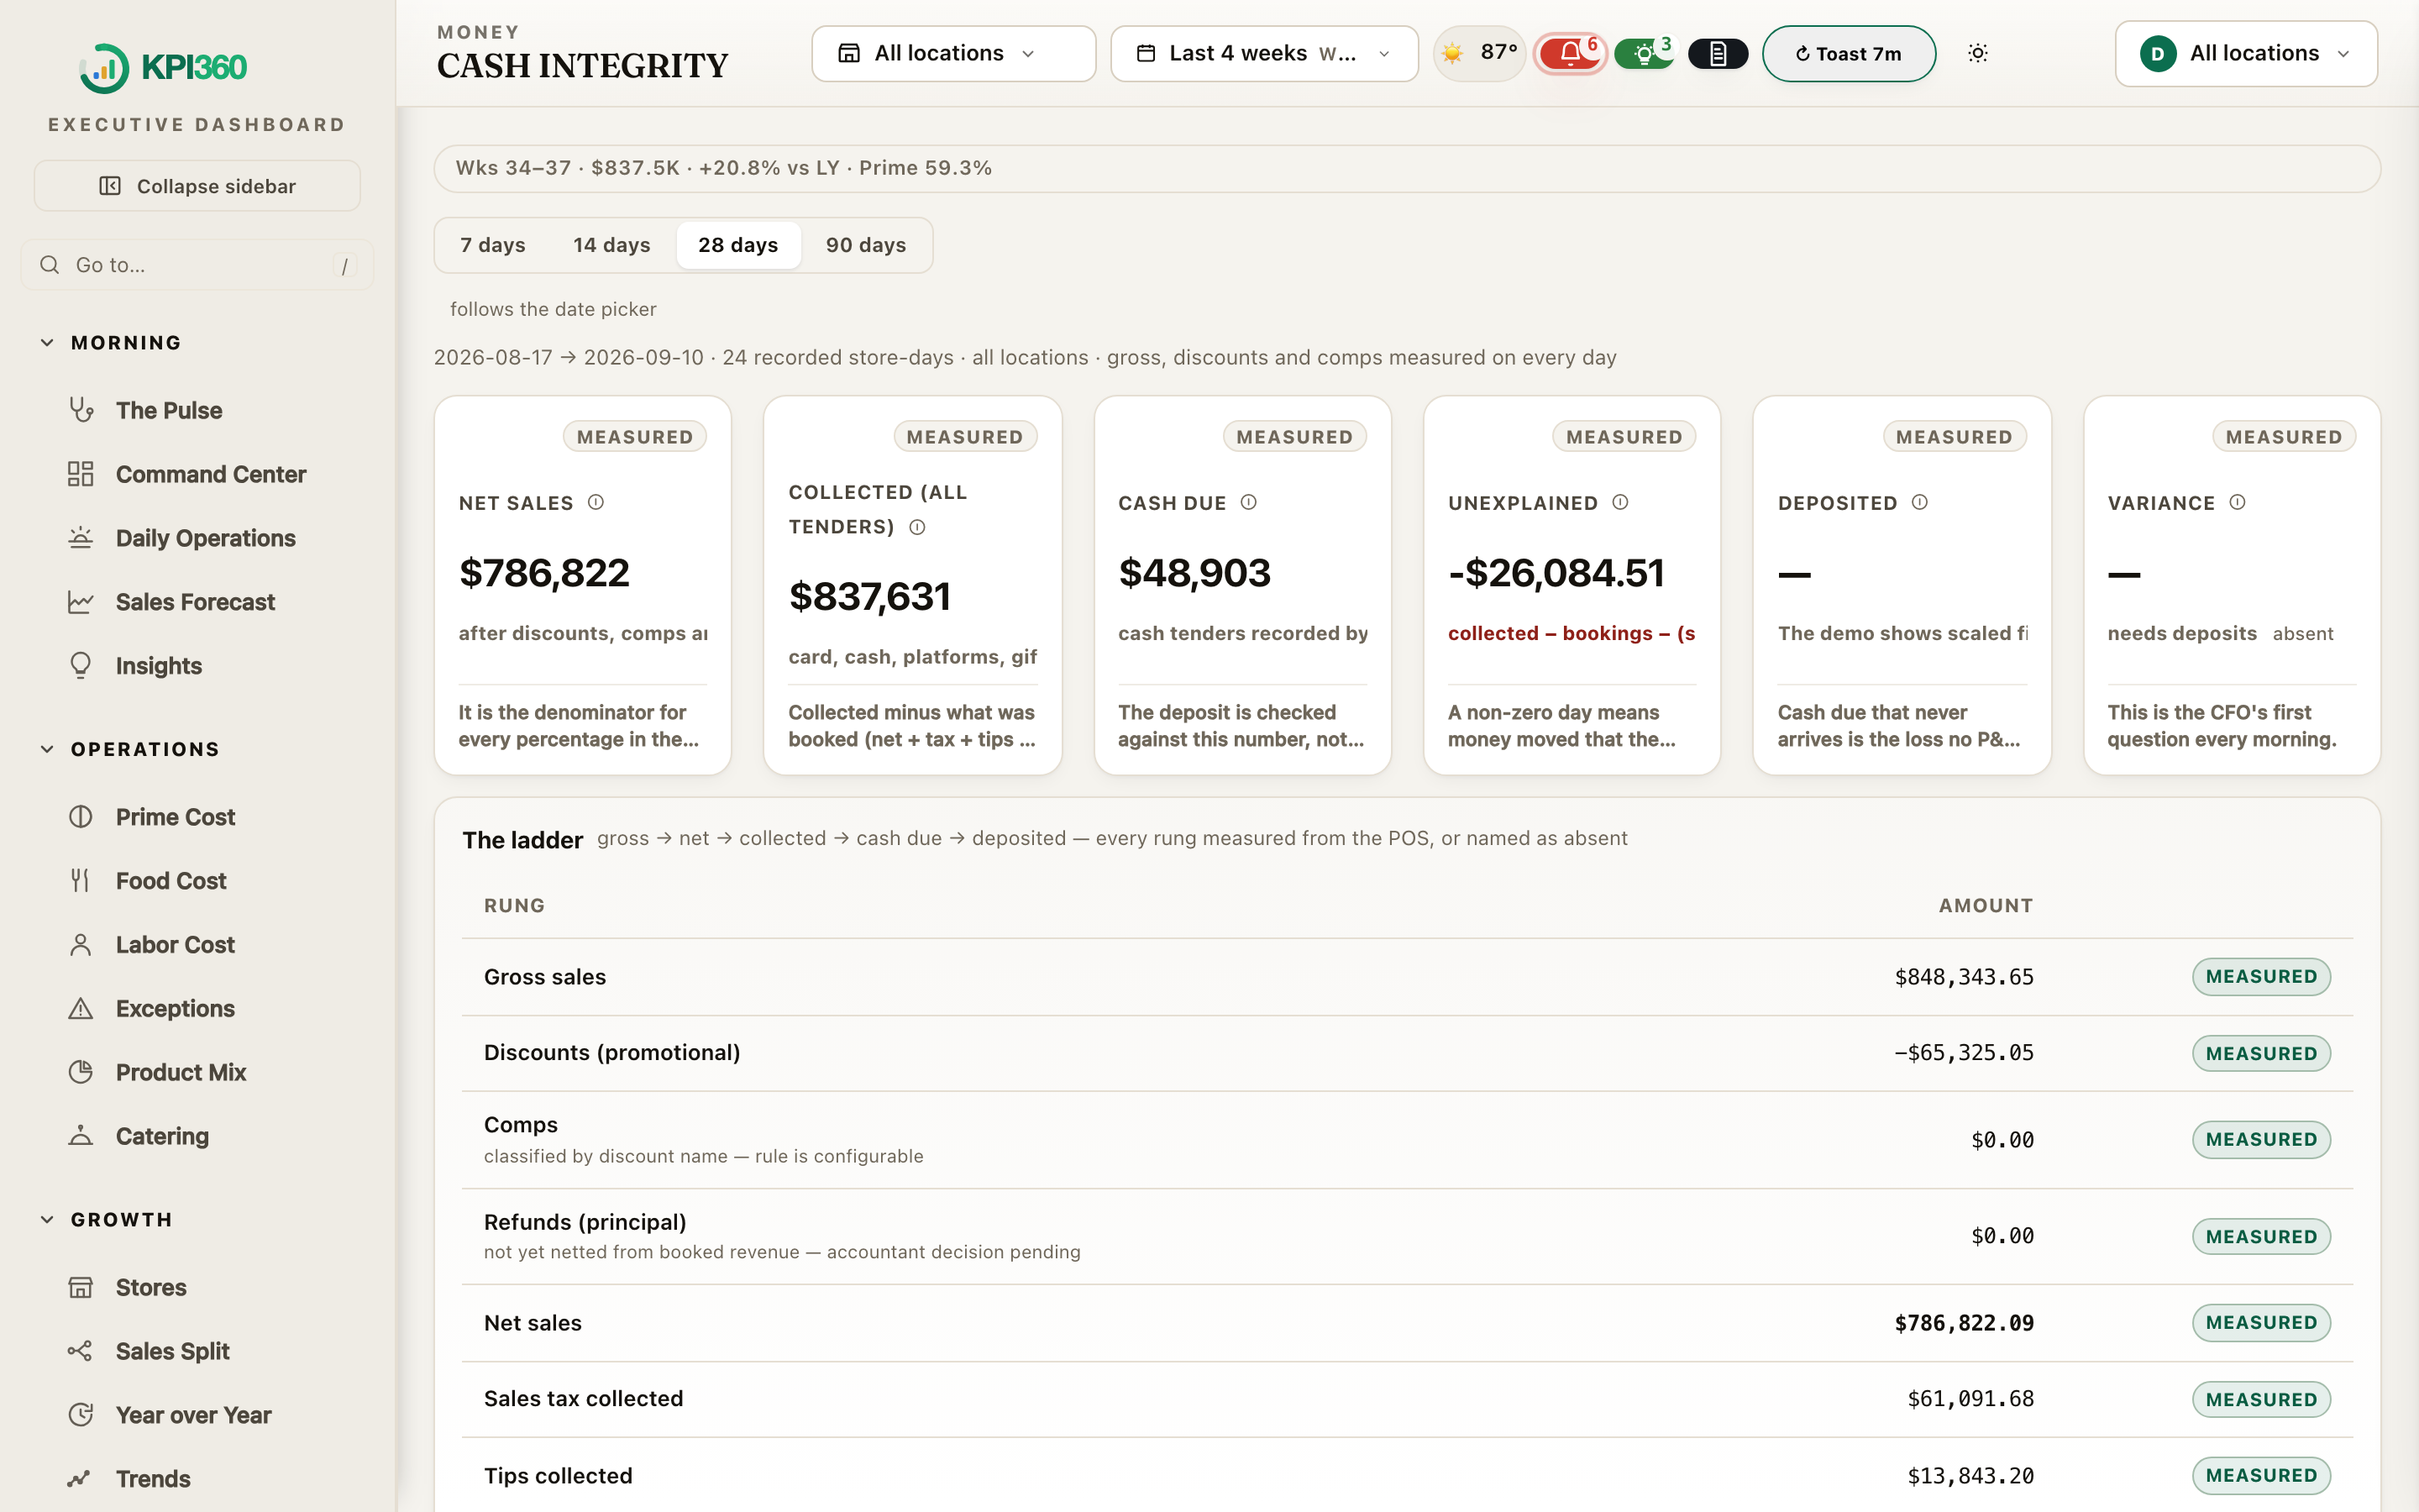Click Toast 7m refresh button
This screenshot has width=2419, height=1512.
1848,53
